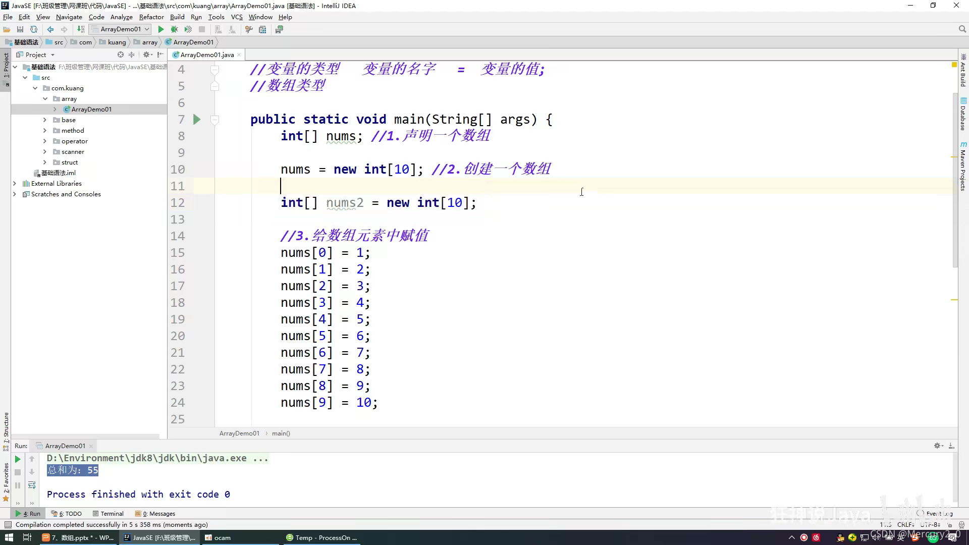Fold main method at line 7
Screen dimensions: 969x545
pos(214,120)
